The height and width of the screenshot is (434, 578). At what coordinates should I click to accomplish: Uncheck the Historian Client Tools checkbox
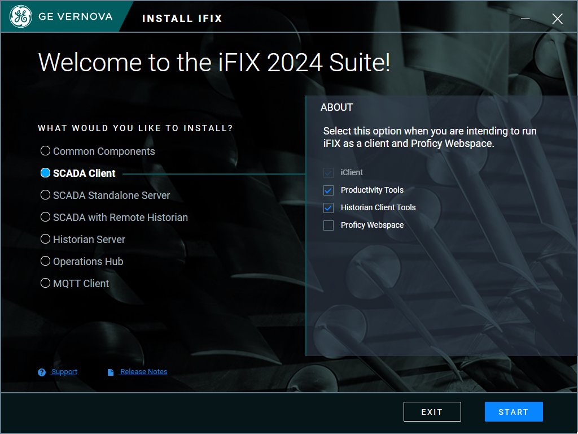[329, 208]
